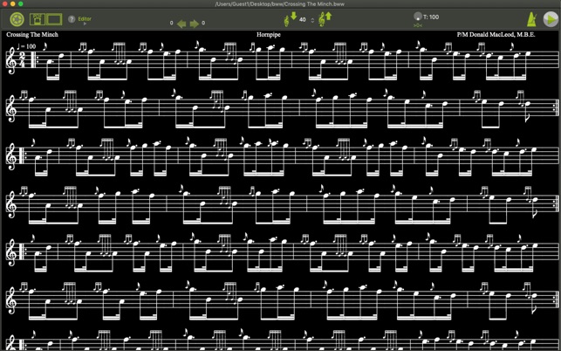Export the score with the PDF icon
This screenshot has height=351, width=561.
[38, 19]
